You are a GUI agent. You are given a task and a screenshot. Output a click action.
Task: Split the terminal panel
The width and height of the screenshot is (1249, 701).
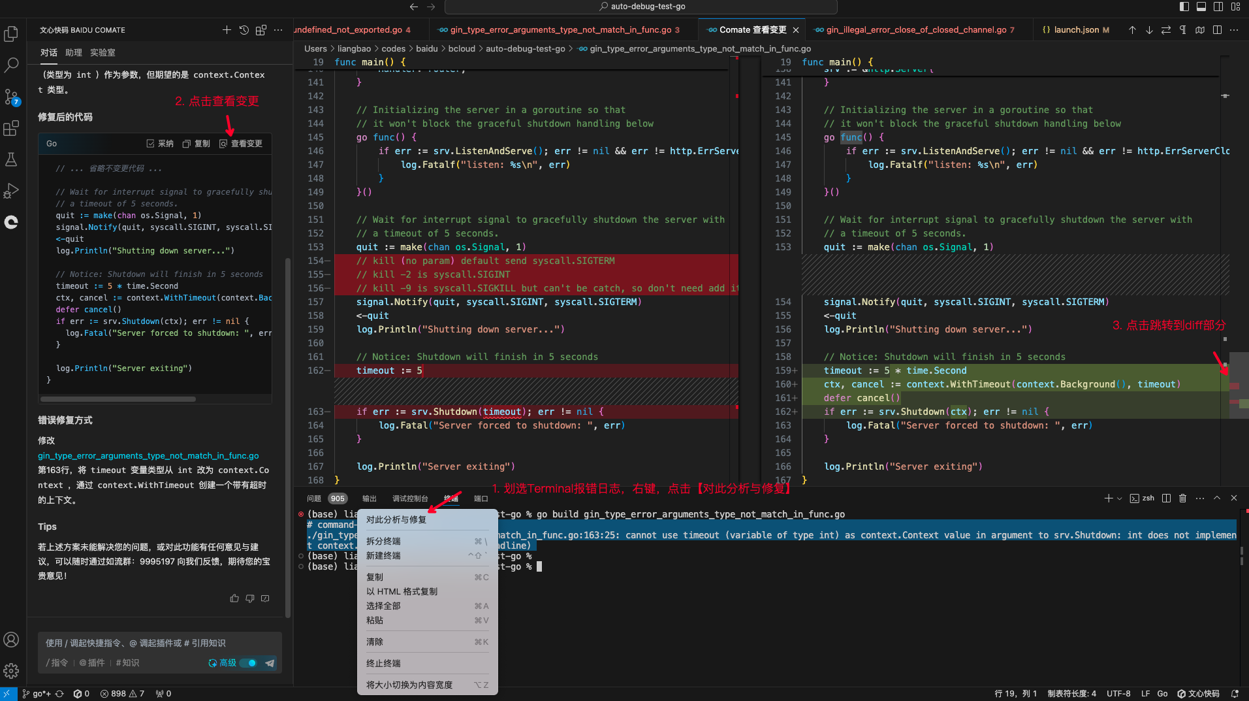[1167, 498]
